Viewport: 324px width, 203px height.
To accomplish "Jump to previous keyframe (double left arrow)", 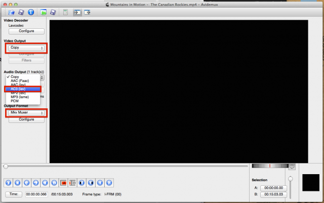I will tap(45, 183).
